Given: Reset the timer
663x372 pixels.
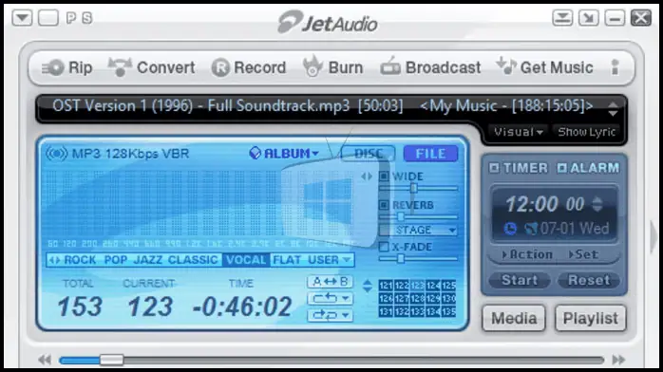Looking at the screenshot, I should (589, 280).
